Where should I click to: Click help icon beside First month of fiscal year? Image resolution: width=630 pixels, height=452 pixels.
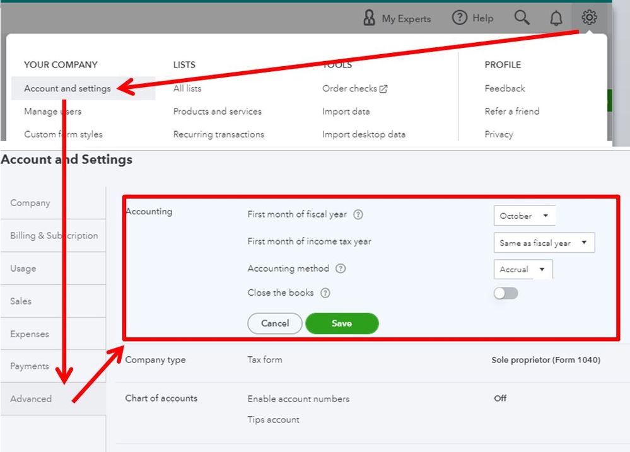point(358,214)
